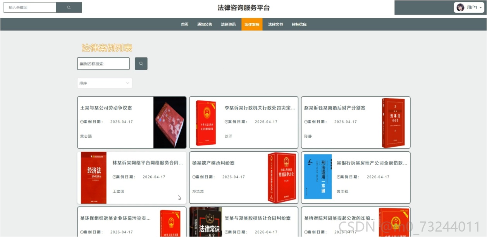Screen dimensions: 487x237
Task: Open case 某环保组织诉某企业环境污染
Action: tap(115, 218)
